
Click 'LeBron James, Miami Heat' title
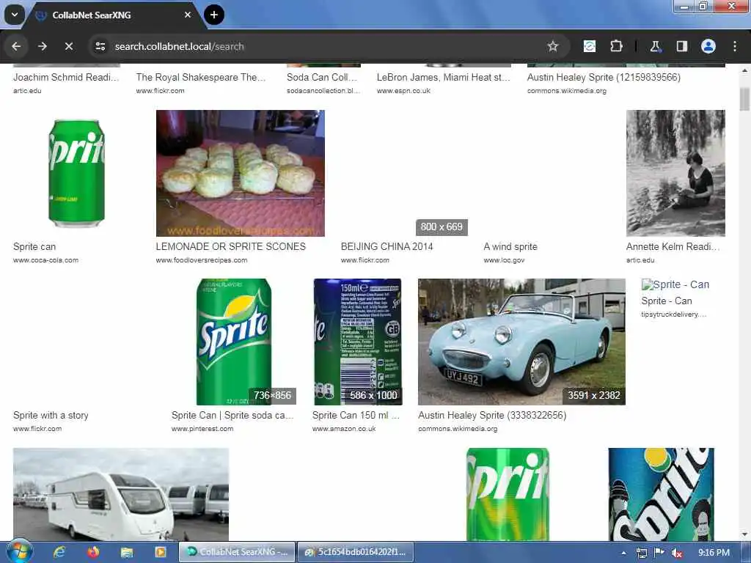444,77
